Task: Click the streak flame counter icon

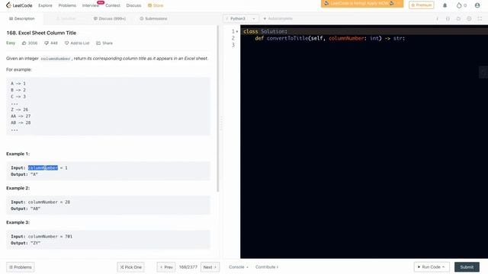Action: click(x=459, y=5)
